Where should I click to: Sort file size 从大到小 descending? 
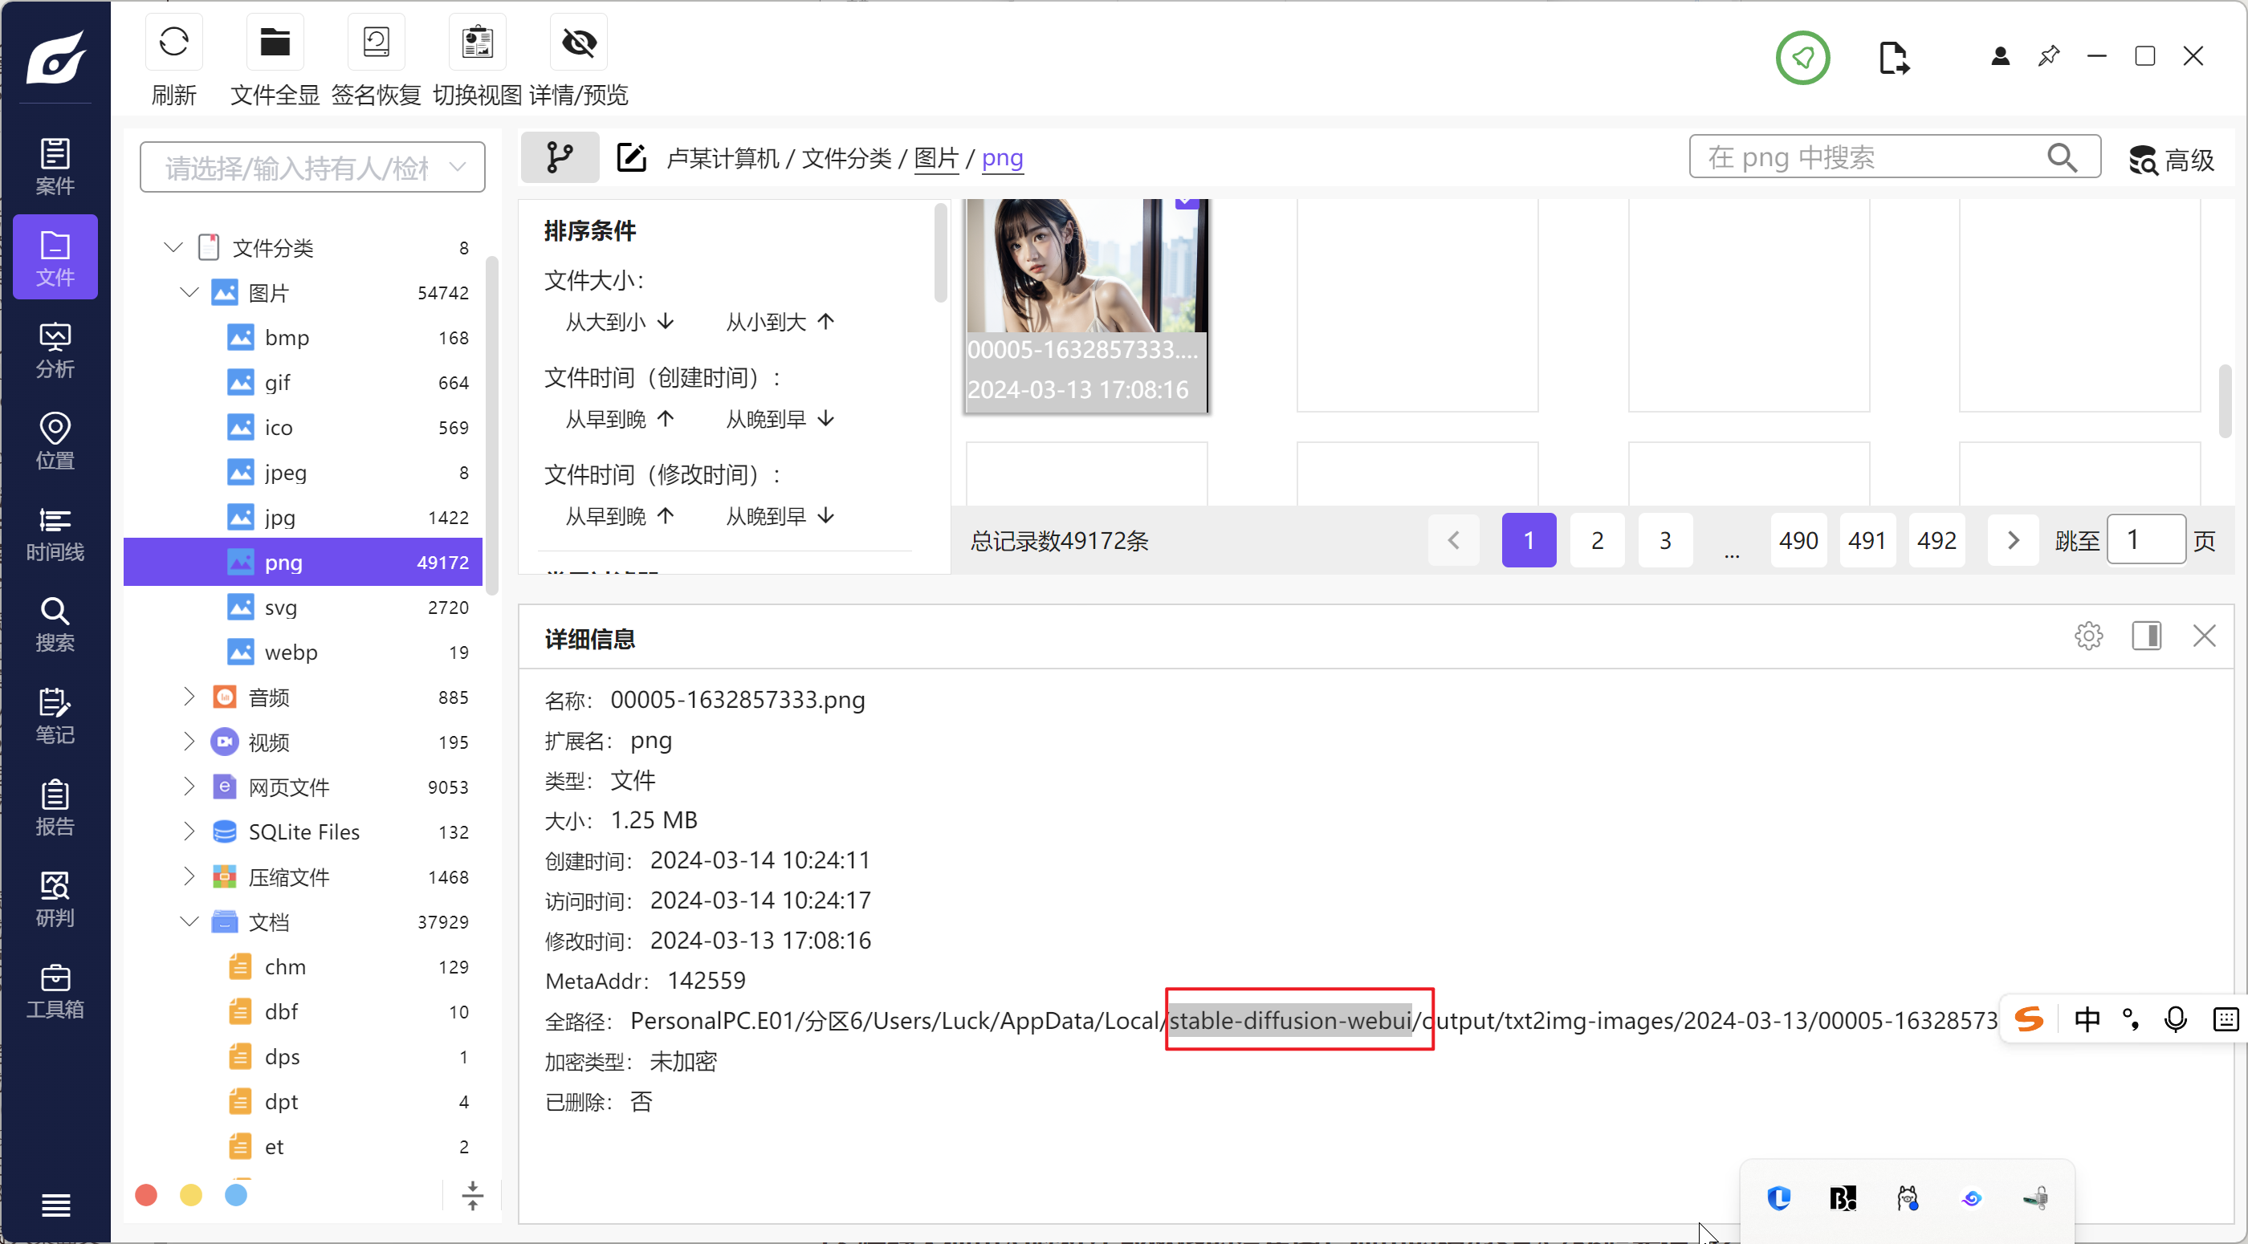tap(620, 322)
